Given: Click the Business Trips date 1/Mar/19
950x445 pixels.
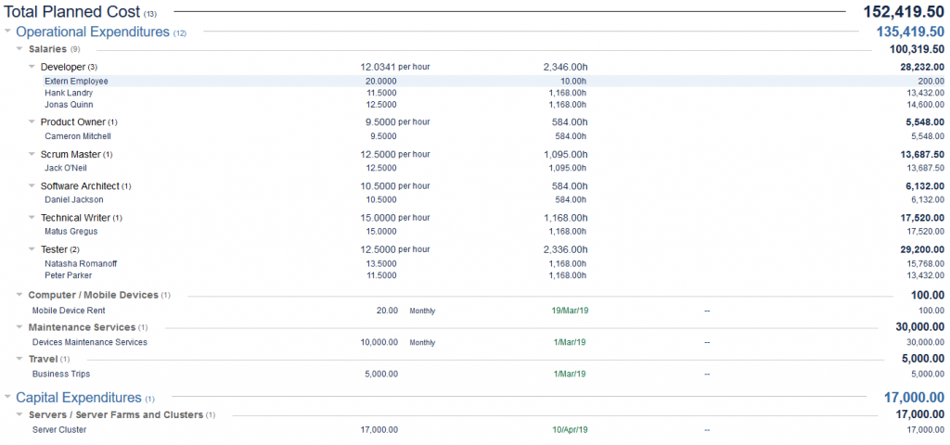Looking at the screenshot, I should (570, 374).
